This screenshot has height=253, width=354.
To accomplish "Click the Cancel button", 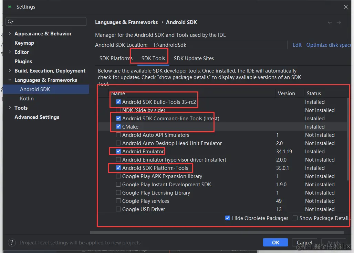I will 304,242.
